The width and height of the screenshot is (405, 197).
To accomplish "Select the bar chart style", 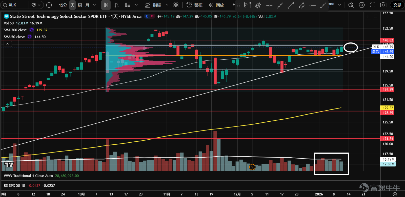I will (x=117, y=5).
